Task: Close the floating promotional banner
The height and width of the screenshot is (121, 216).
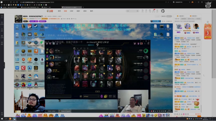Action: click(x=208, y=22)
